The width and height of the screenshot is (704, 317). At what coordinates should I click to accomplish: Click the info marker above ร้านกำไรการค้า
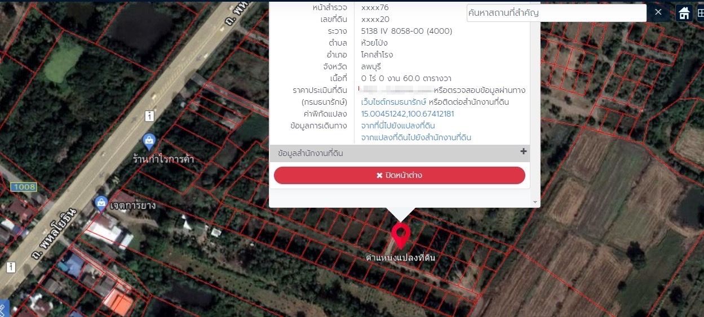[x=149, y=116]
